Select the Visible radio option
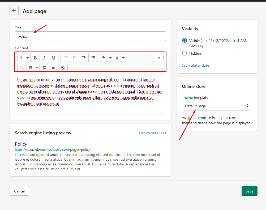This screenshot has width=266, height=210. click(x=185, y=41)
